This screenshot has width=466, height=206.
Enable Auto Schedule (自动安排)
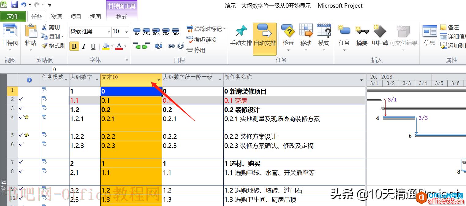click(x=265, y=39)
